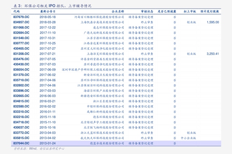Click date cell 2018-05-18

click(48, 17)
